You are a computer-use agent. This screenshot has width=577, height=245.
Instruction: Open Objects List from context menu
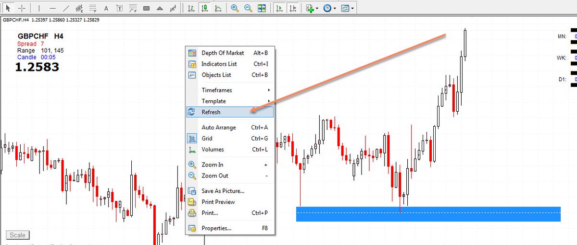click(230, 75)
